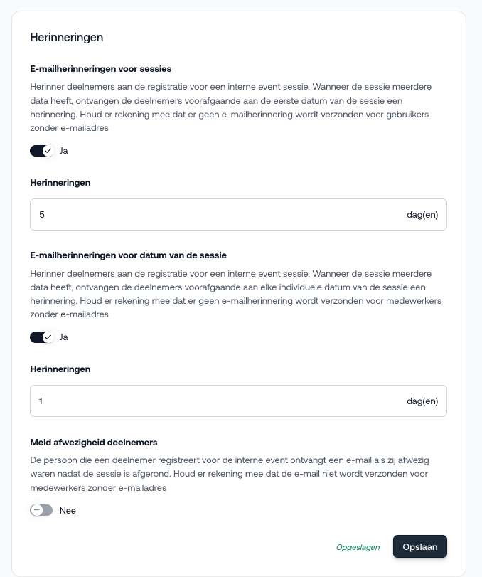
Task: Select the E-mailherinneringen voor sessies heading
Action: pos(100,69)
